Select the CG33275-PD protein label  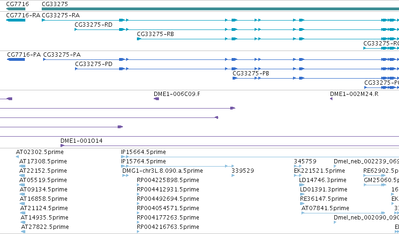coord(94,64)
